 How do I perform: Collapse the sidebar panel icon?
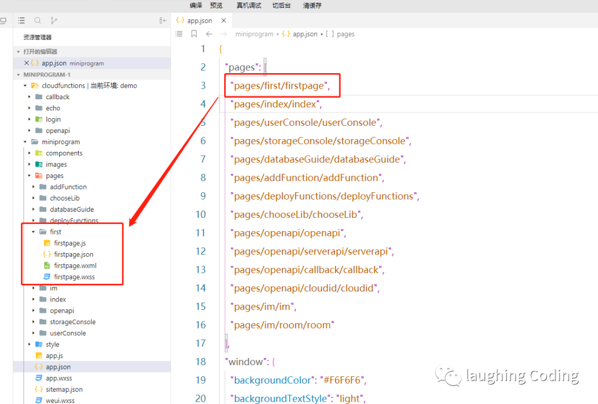point(163,21)
